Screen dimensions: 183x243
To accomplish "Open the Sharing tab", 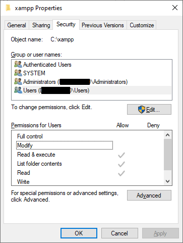I will (x=41, y=25).
